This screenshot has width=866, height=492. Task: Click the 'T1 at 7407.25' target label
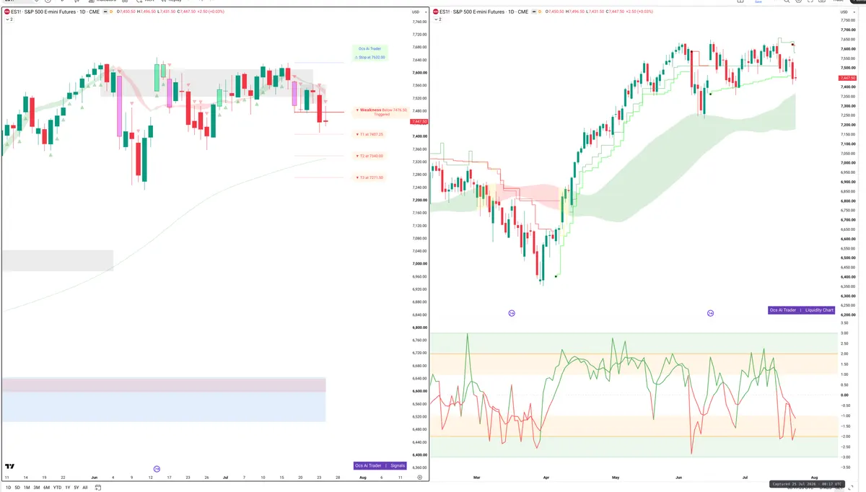point(370,134)
